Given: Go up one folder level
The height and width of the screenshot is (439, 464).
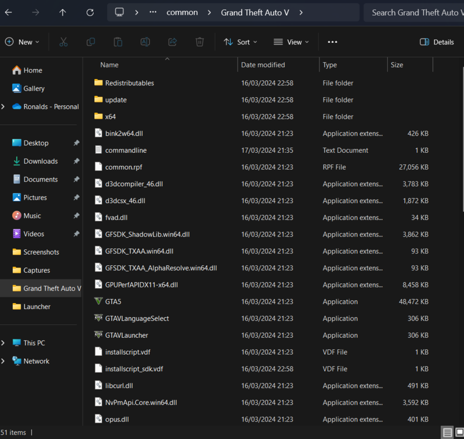Looking at the screenshot, I should (x=63, y=12).
